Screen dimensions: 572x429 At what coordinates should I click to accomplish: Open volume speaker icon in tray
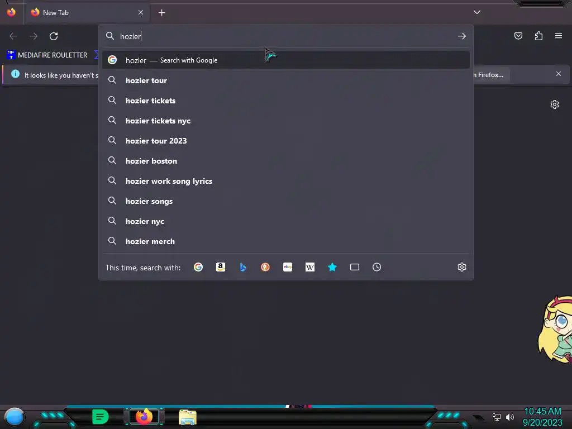click(510, 417)
